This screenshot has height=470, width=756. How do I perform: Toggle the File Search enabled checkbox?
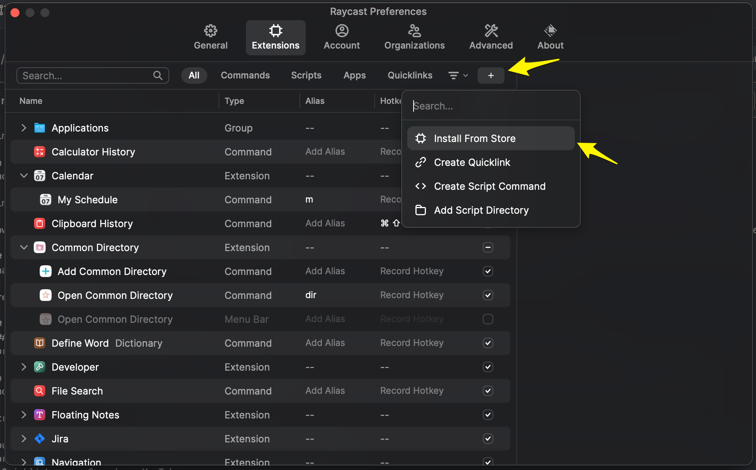(488, 391)
